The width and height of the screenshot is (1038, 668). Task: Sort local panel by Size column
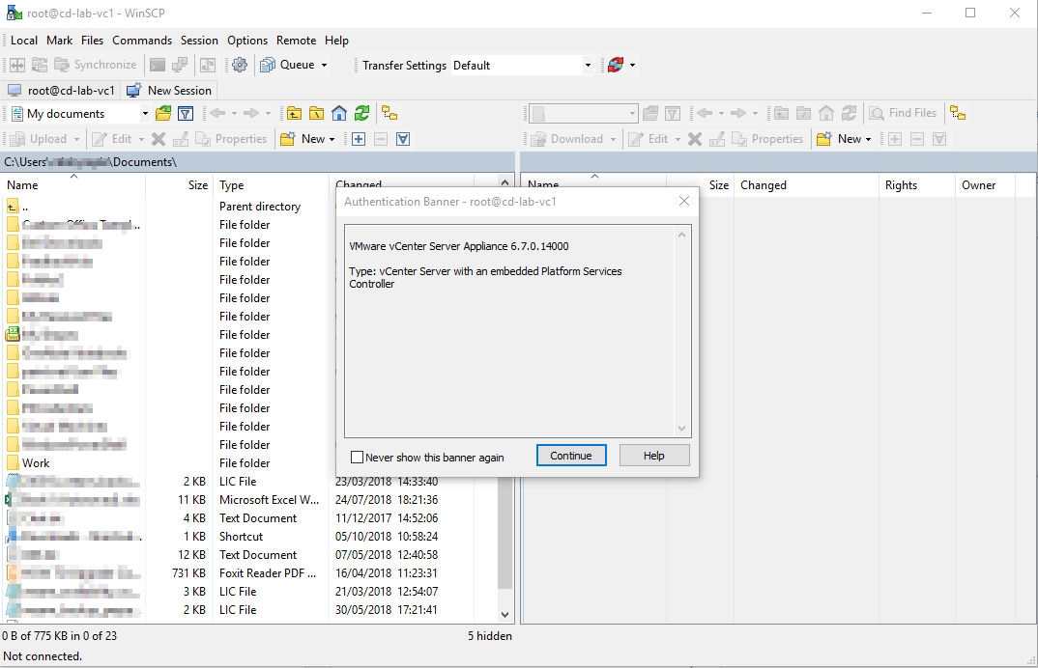(179, 185)
